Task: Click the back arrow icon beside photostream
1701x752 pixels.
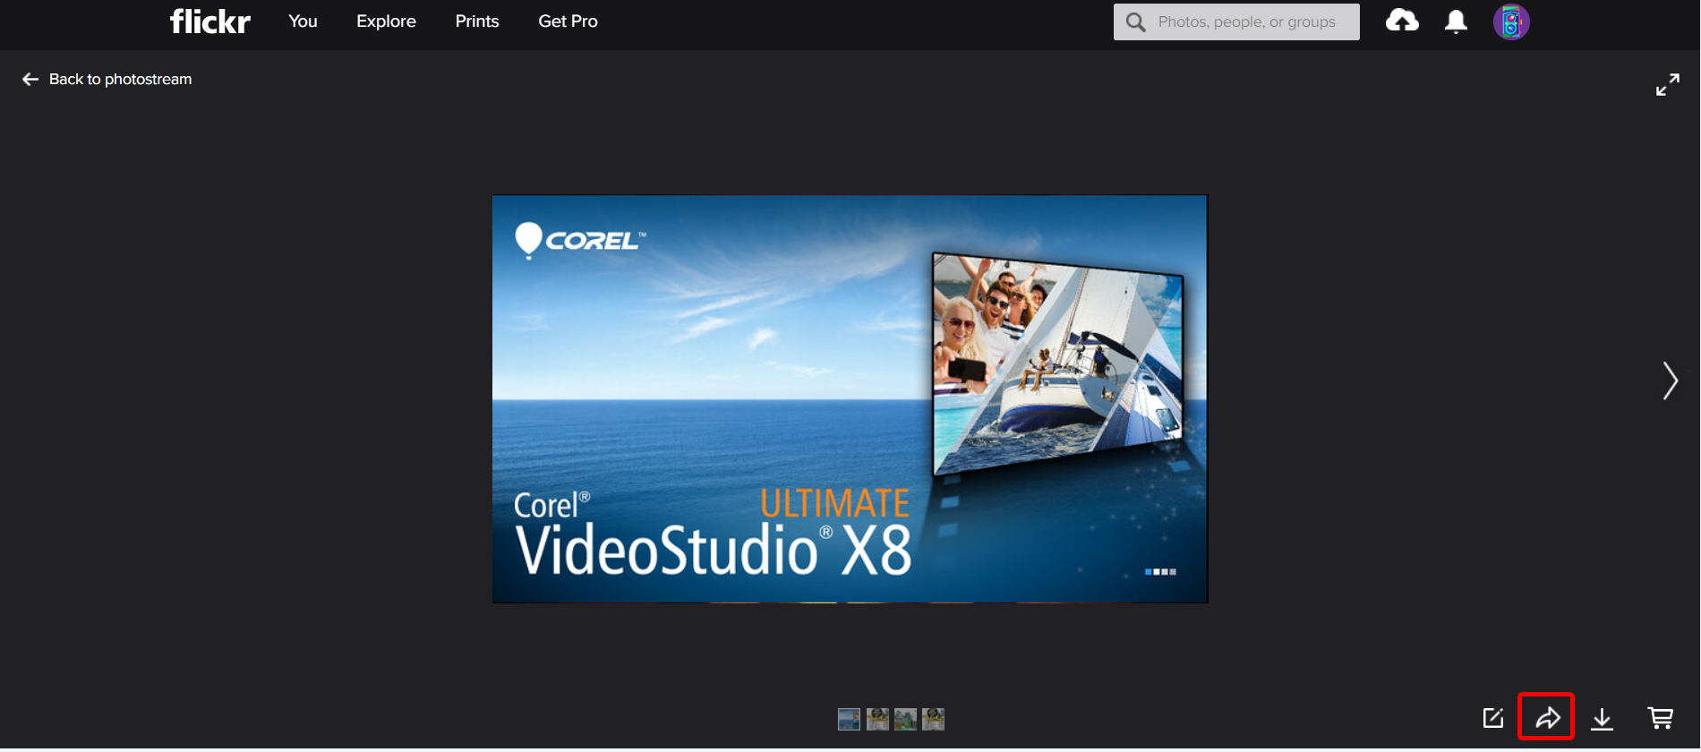Action: pos(30,79)
